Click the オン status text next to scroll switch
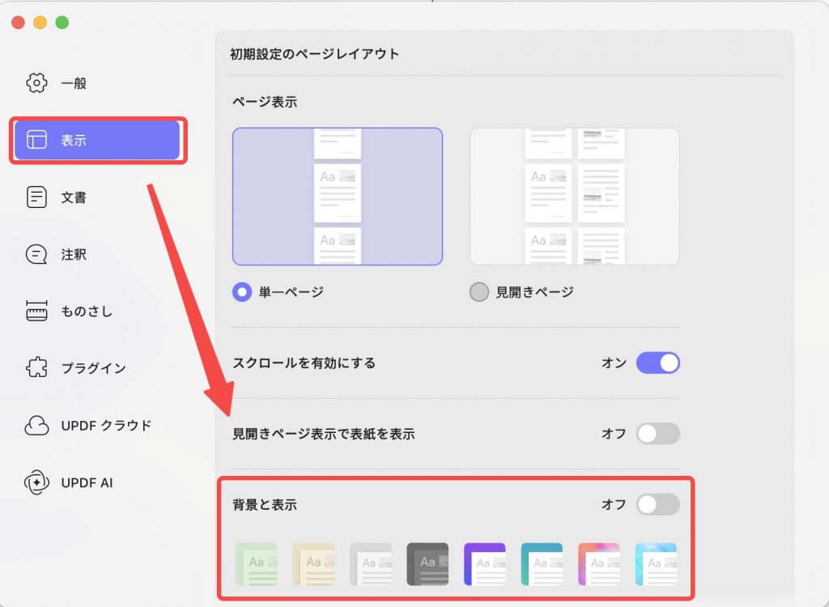The width and height of the screenshot is (829, 607). [x=614, y=363]
